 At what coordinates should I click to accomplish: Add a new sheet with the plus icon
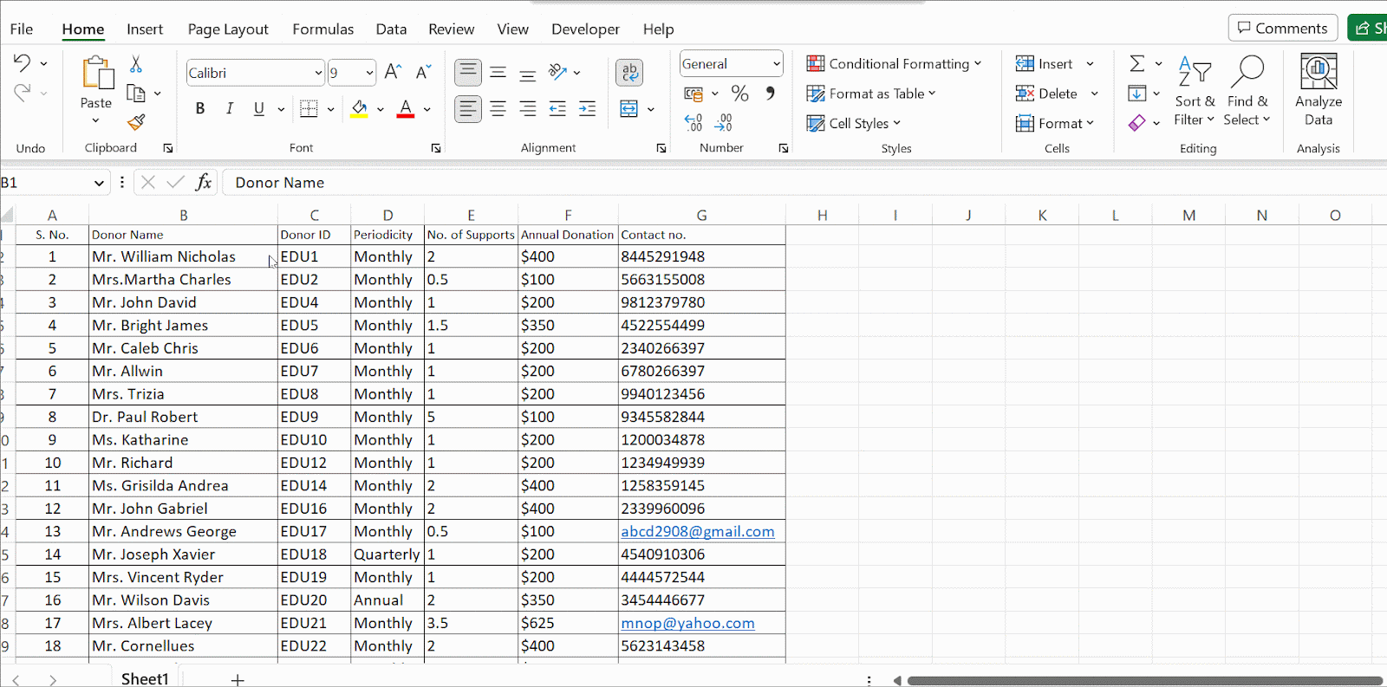(x=238, y=680)
